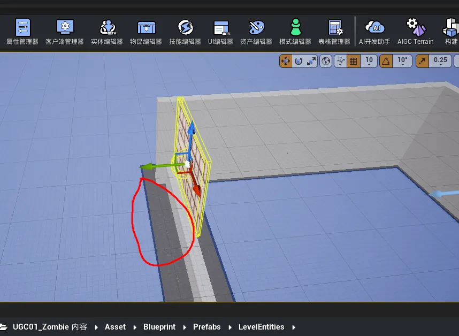Click the red X-axis gizmo arrow

point(197,189)
